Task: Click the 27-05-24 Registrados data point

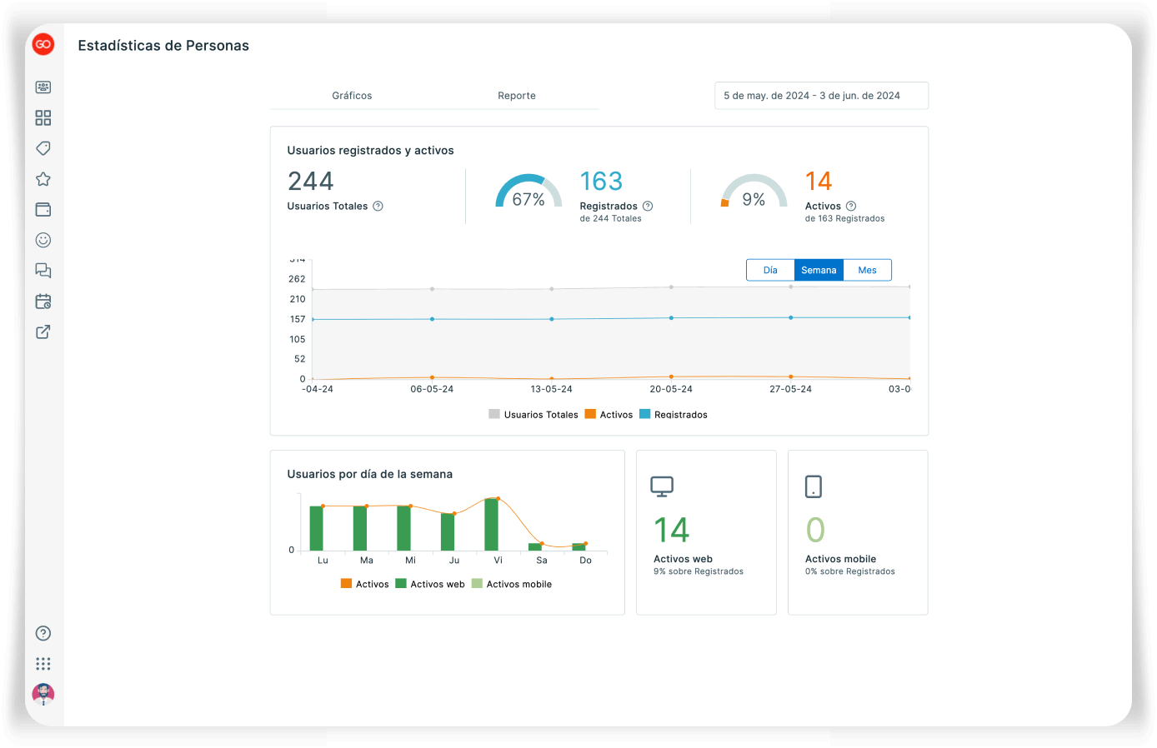Action: click(x=791, y=317)
